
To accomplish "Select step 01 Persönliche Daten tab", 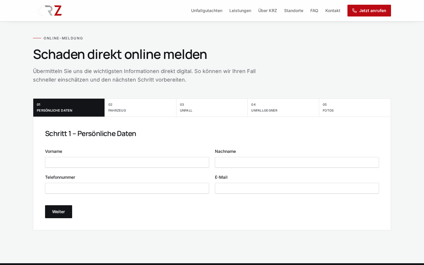I will [69, 107].
